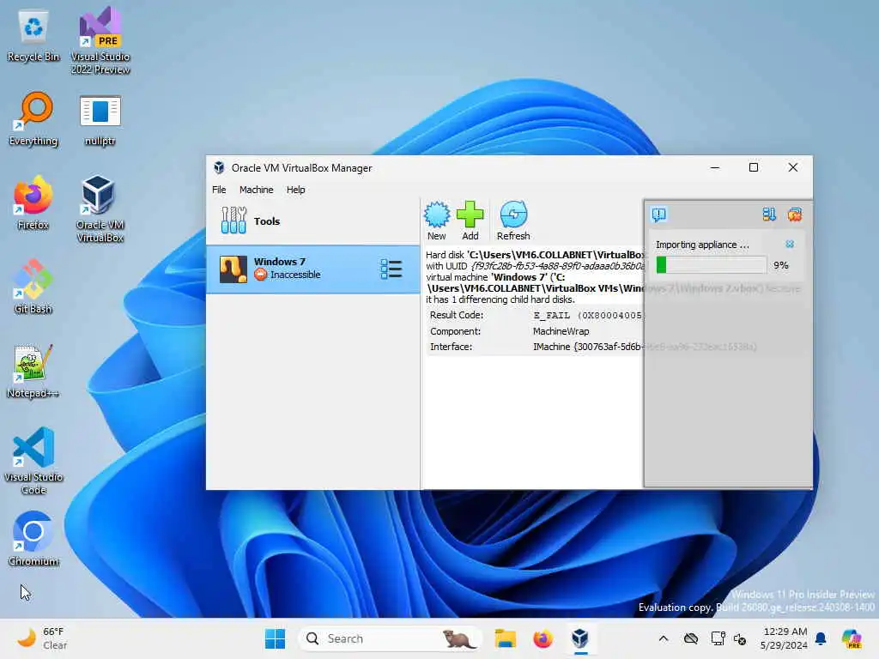Select the Windows 7 machine thumbnail
Viewport: 879px width, 659px height.
click(233, 269)
